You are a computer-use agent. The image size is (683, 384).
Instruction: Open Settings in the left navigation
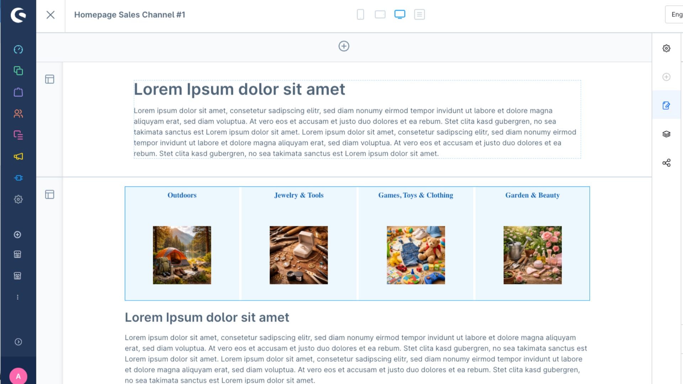pyautogui.click(x=18, y=199)
